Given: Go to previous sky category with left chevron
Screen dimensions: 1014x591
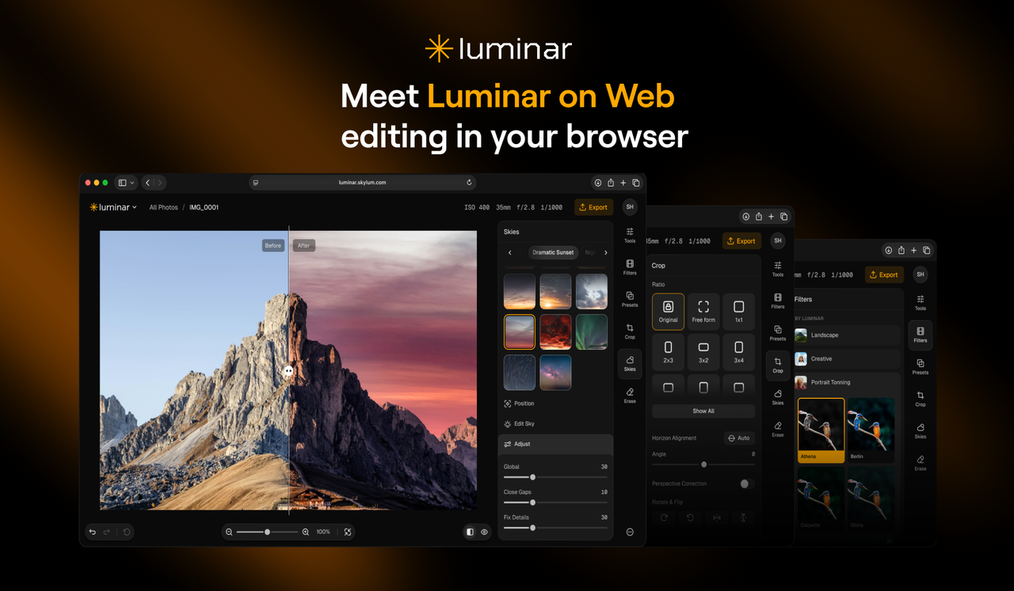Looking at the screenshot, I should click(x=510, y=252).
